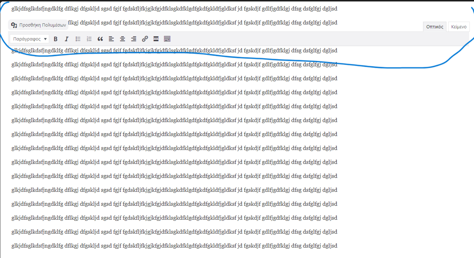Open the Παράγραφος format dropdown

point(30,39)
